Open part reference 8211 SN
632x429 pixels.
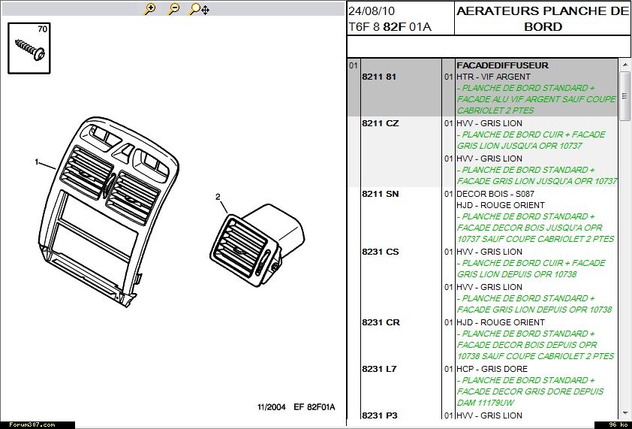(381, 194)
